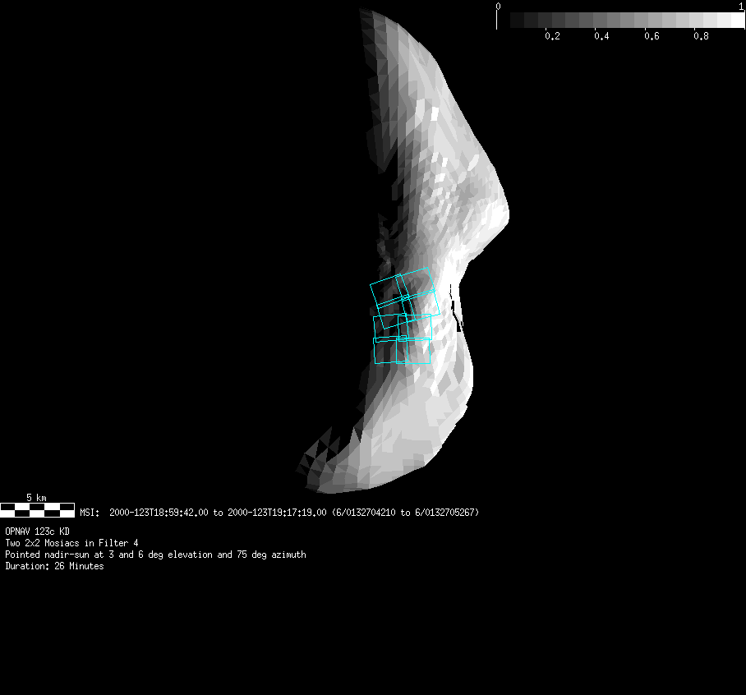Select the darkest gray swatch on colorbar
This screenshot has height=695, width=746.
click(x=517, y=21)
